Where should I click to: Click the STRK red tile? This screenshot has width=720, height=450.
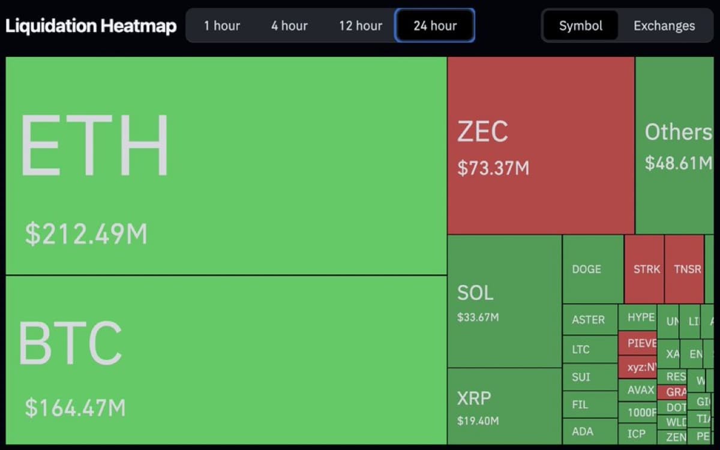tap(644, 269)
